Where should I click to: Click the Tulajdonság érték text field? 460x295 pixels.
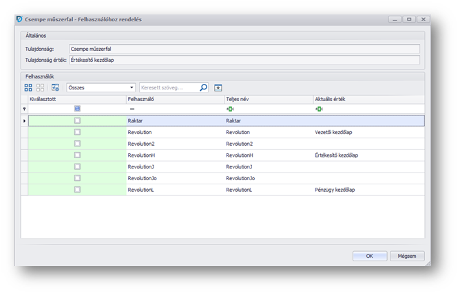244,60
